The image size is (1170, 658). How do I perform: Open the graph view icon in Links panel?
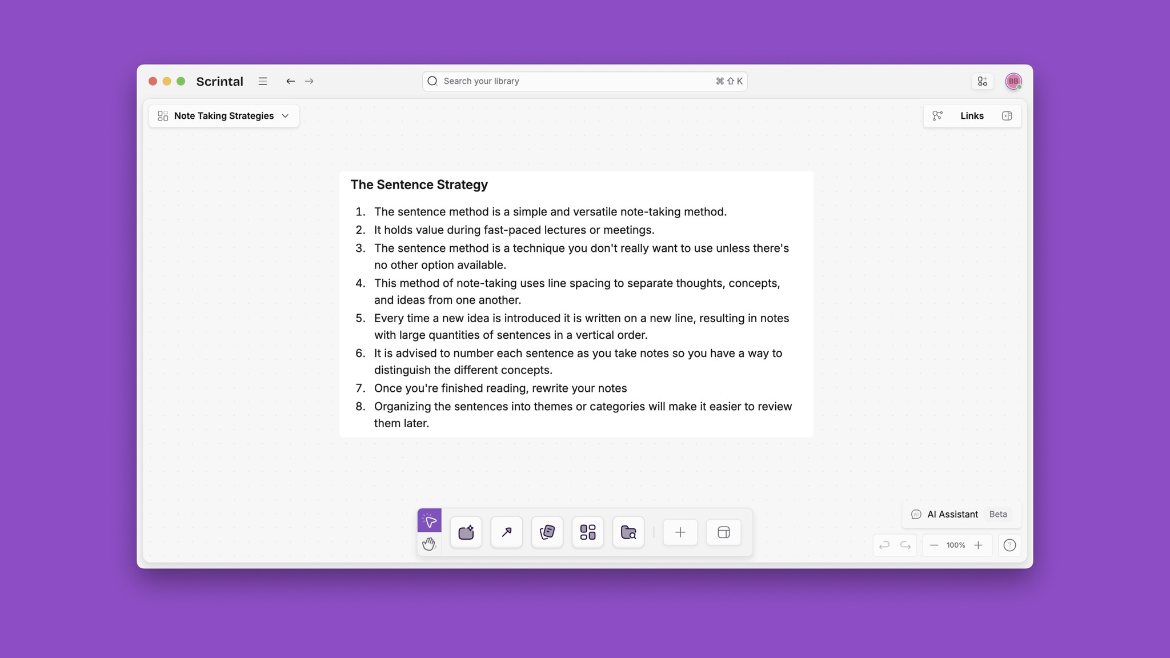pyautogui.click(x=937, y=115)
